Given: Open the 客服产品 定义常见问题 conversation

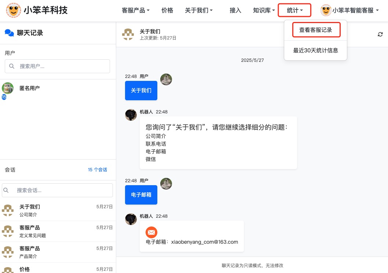Looking at the screenshot, I should (x=58, y=231).
